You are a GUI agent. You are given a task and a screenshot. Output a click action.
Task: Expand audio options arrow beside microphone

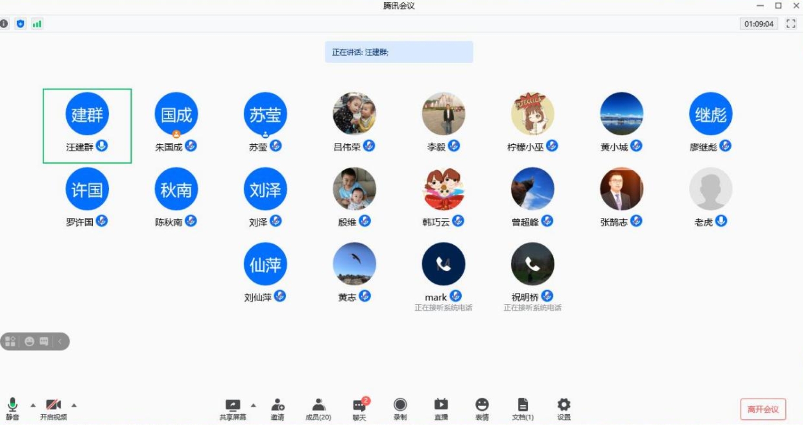[33, 406]
